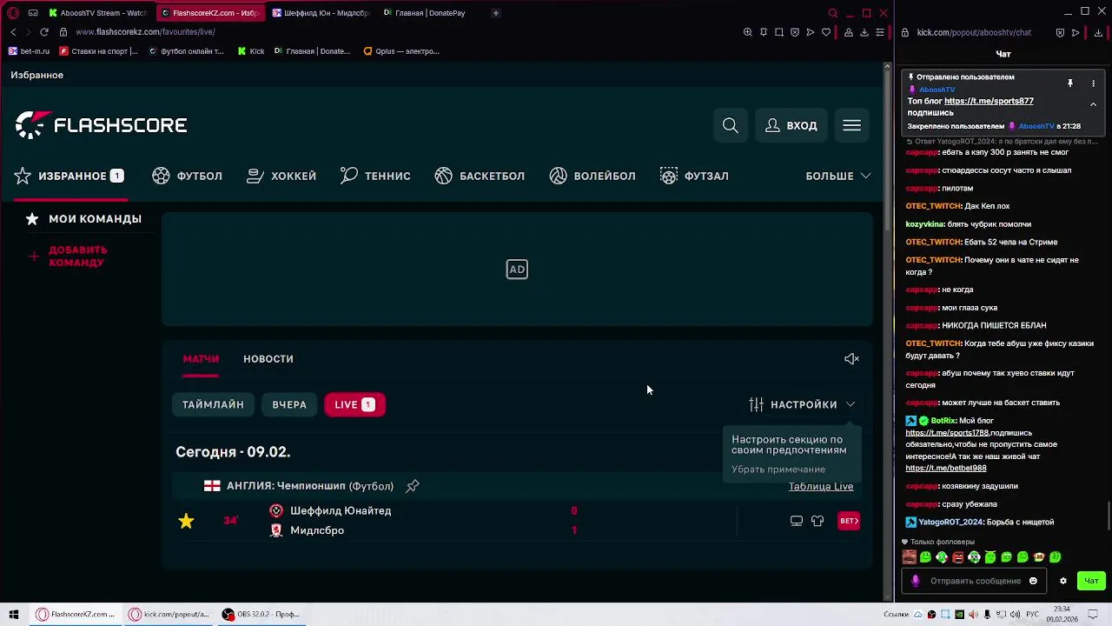1112x626 pixels.
Task: Open Tennis sport section
Action: click(375, 176)
